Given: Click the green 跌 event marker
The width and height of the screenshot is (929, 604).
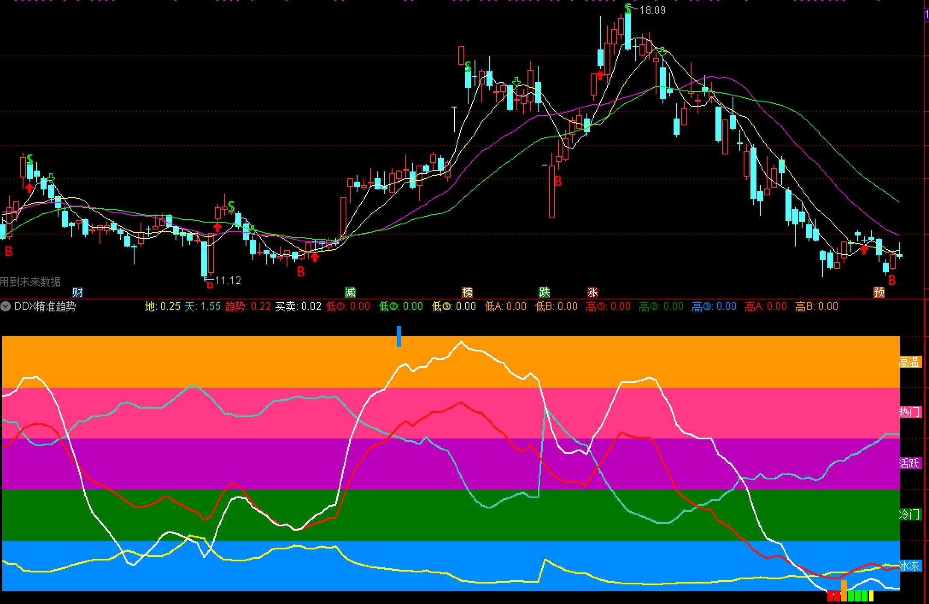Looking at the screenshot, I should tap(544, 292).
